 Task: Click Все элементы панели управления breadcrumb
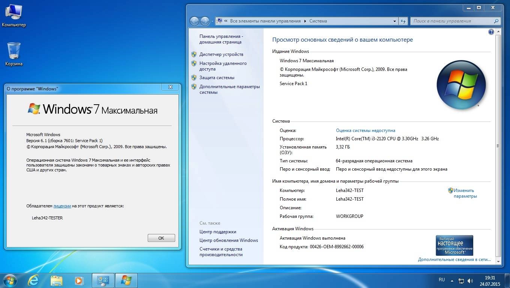coord(265,21)
